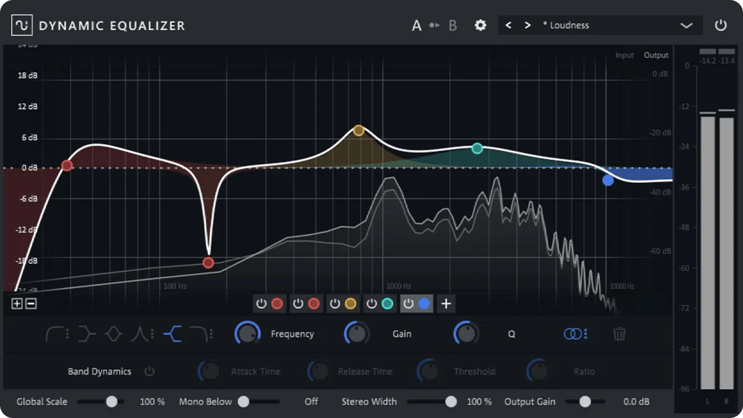Switch to the Input meter tab
This screenshot has width=743, height=418.
[x=624, y=55]
